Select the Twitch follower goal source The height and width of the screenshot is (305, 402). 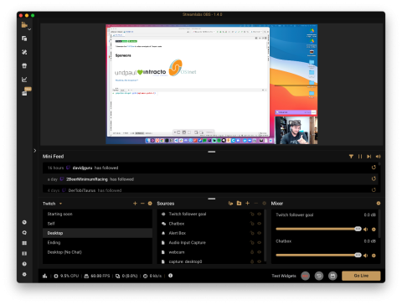click(210, 214)
